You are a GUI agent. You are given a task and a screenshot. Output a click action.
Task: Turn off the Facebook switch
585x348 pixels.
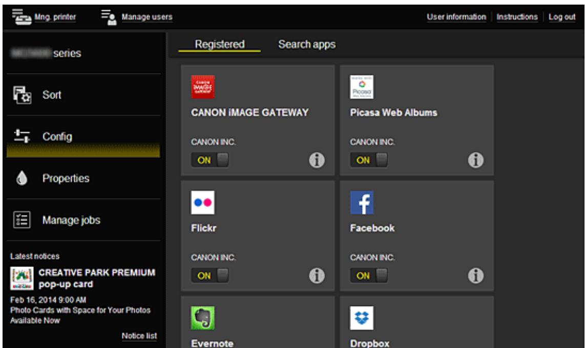[x=369, y=276]
